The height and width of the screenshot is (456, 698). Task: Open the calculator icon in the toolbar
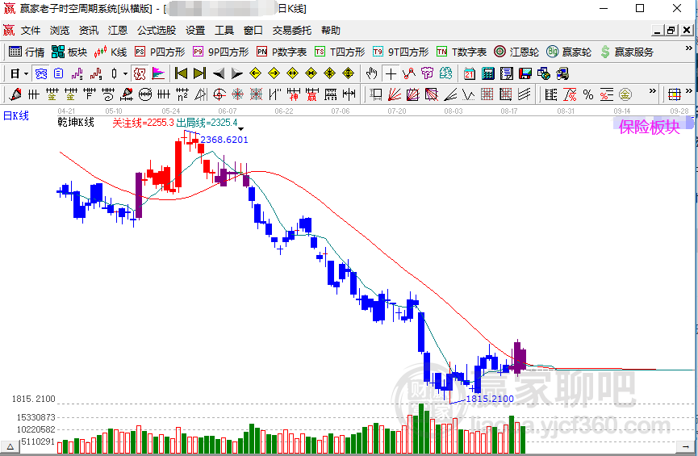click(x=488, y=73)
